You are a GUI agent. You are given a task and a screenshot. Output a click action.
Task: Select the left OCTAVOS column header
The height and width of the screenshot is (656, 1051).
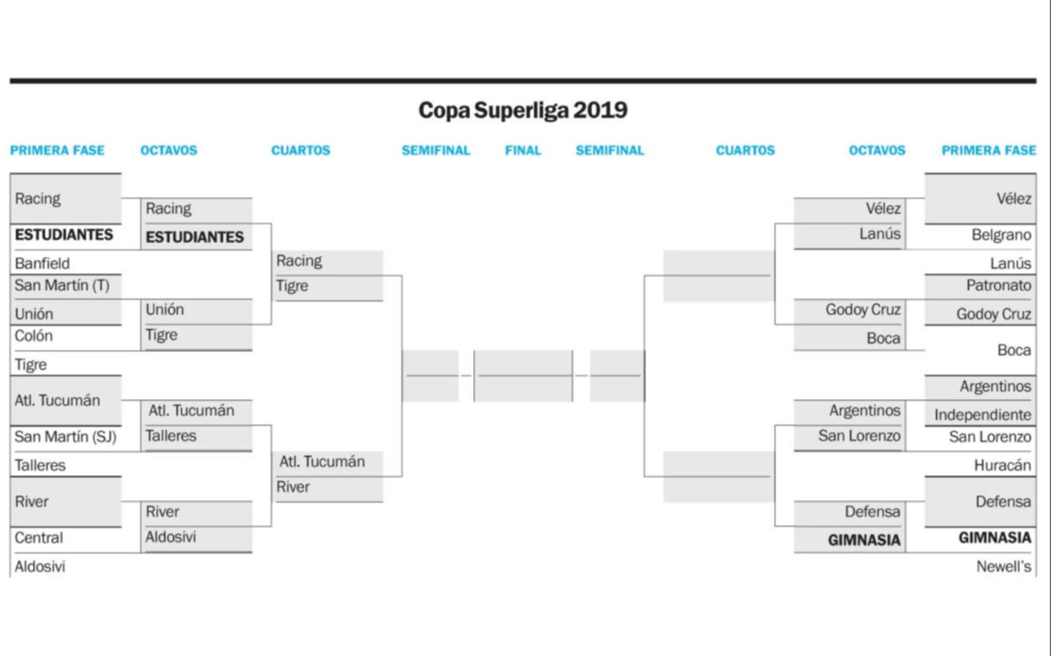click(169, 151)
